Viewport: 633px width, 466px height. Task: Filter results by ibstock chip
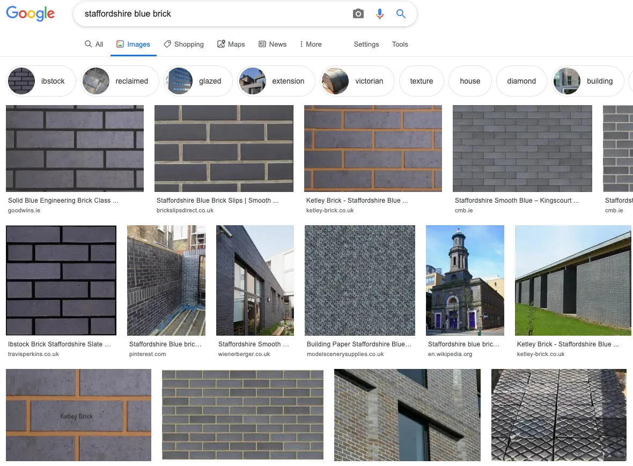pos(41,81)
